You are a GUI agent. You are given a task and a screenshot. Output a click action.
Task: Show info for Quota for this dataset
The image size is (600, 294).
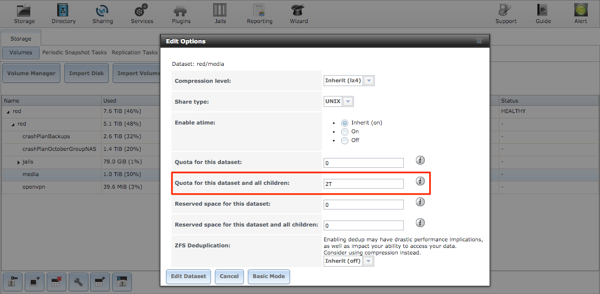click(x=420, y=160)
